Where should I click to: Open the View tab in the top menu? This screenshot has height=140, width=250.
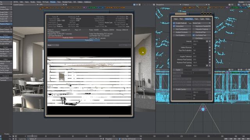59,2
